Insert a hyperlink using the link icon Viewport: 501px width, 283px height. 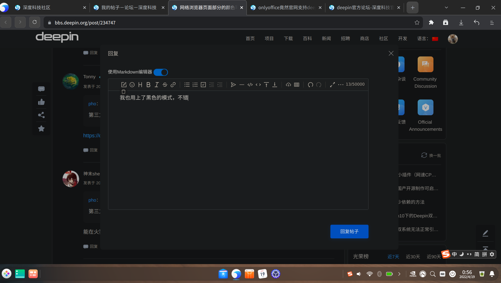[x=173, y=85]
